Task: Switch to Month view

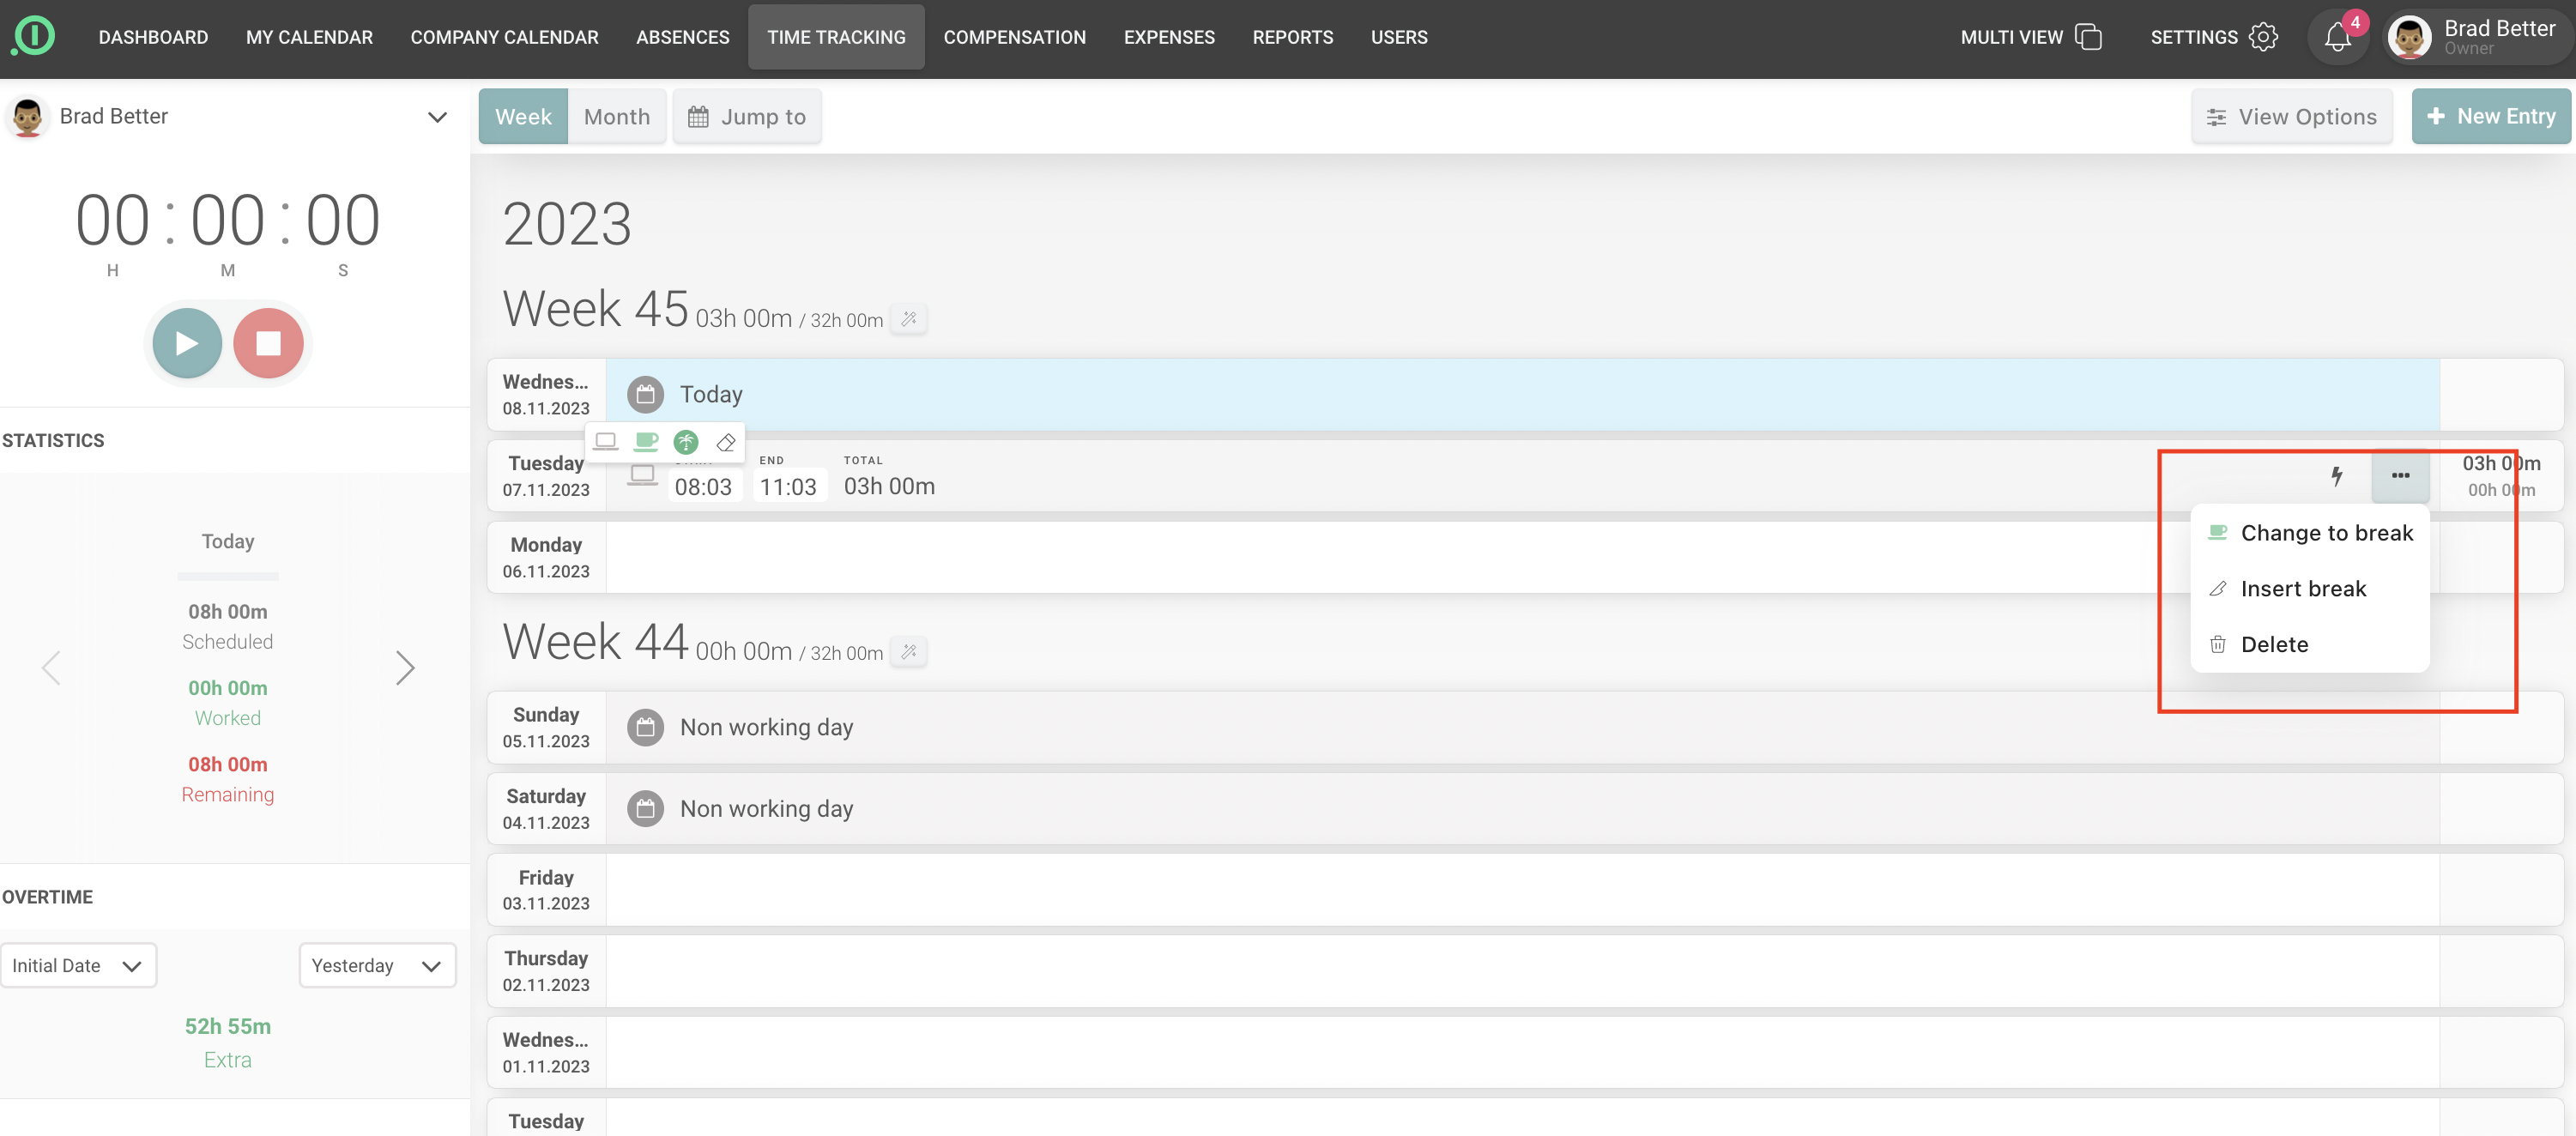Action: [616, 117]
